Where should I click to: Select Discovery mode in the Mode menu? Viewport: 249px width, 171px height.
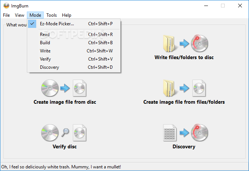click(x=74, y=67)
